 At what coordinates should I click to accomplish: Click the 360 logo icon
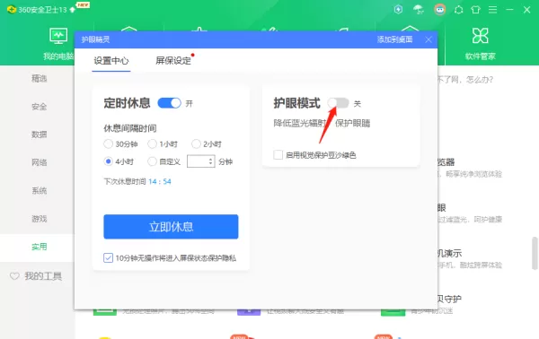coord(12,10)
